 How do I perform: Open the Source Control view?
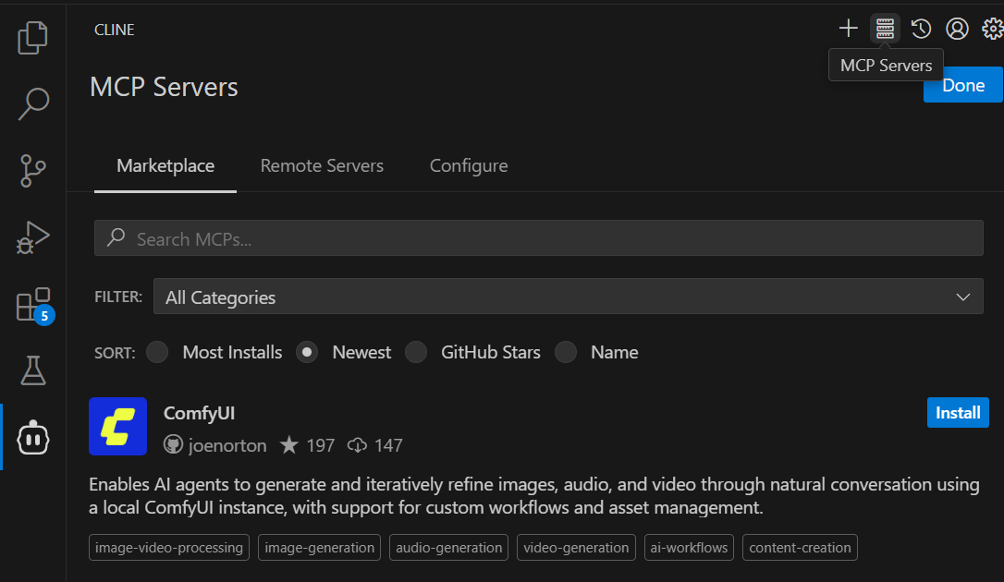tap(32, 171)
